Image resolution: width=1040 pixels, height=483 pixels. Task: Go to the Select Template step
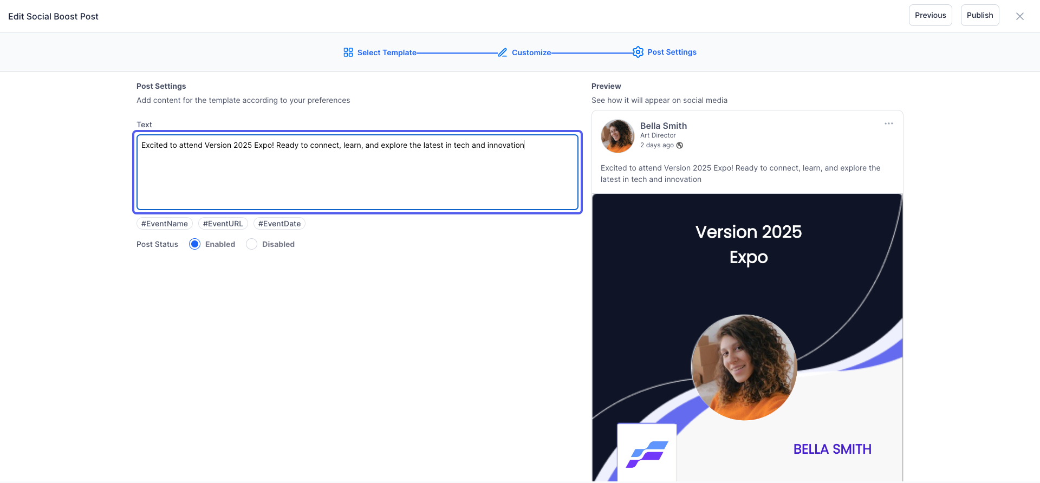click(380, 53)
